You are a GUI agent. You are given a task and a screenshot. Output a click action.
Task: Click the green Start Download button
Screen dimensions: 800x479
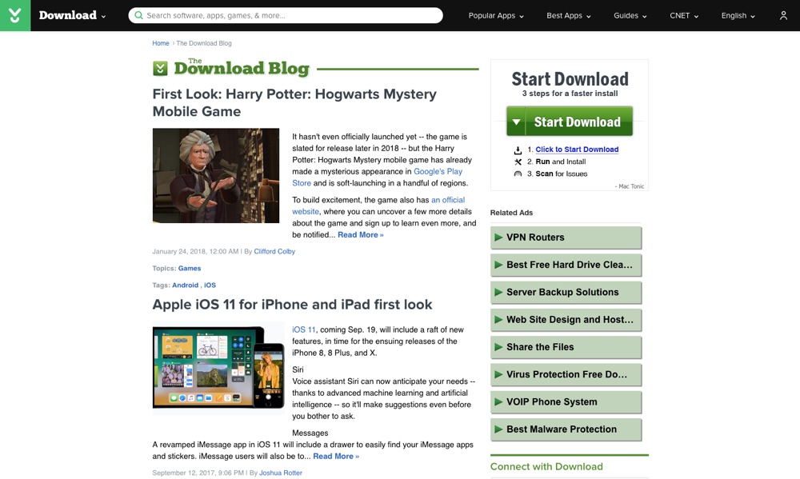coord(570,122)
